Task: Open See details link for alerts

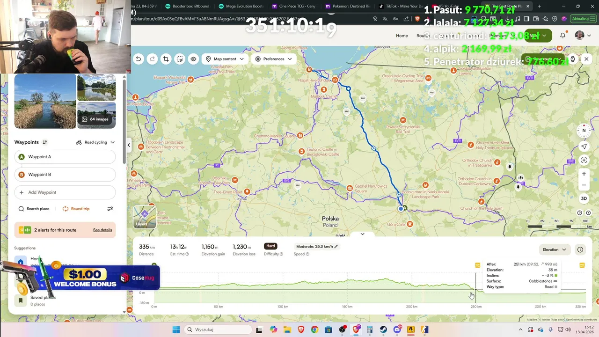Action: (x=102, y=230)
